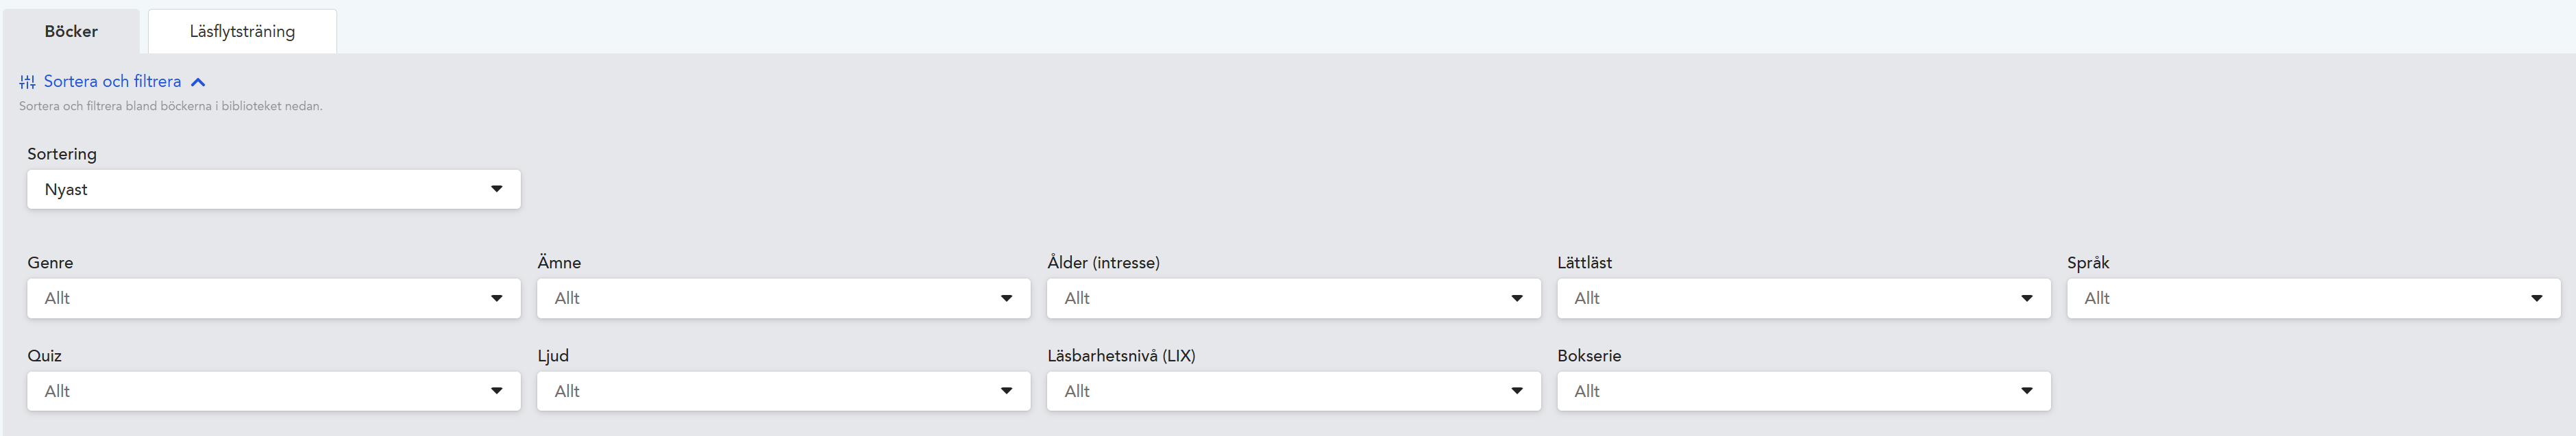
Task: Open the Läsbarhetsnivå (LIX) dropdown
Action: pyautogui.click(x=1294, y=391)
